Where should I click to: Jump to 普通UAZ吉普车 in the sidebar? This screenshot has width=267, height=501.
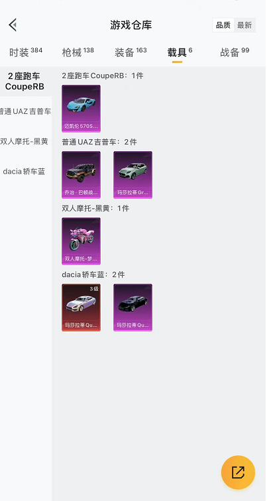[x=25, y=111]
